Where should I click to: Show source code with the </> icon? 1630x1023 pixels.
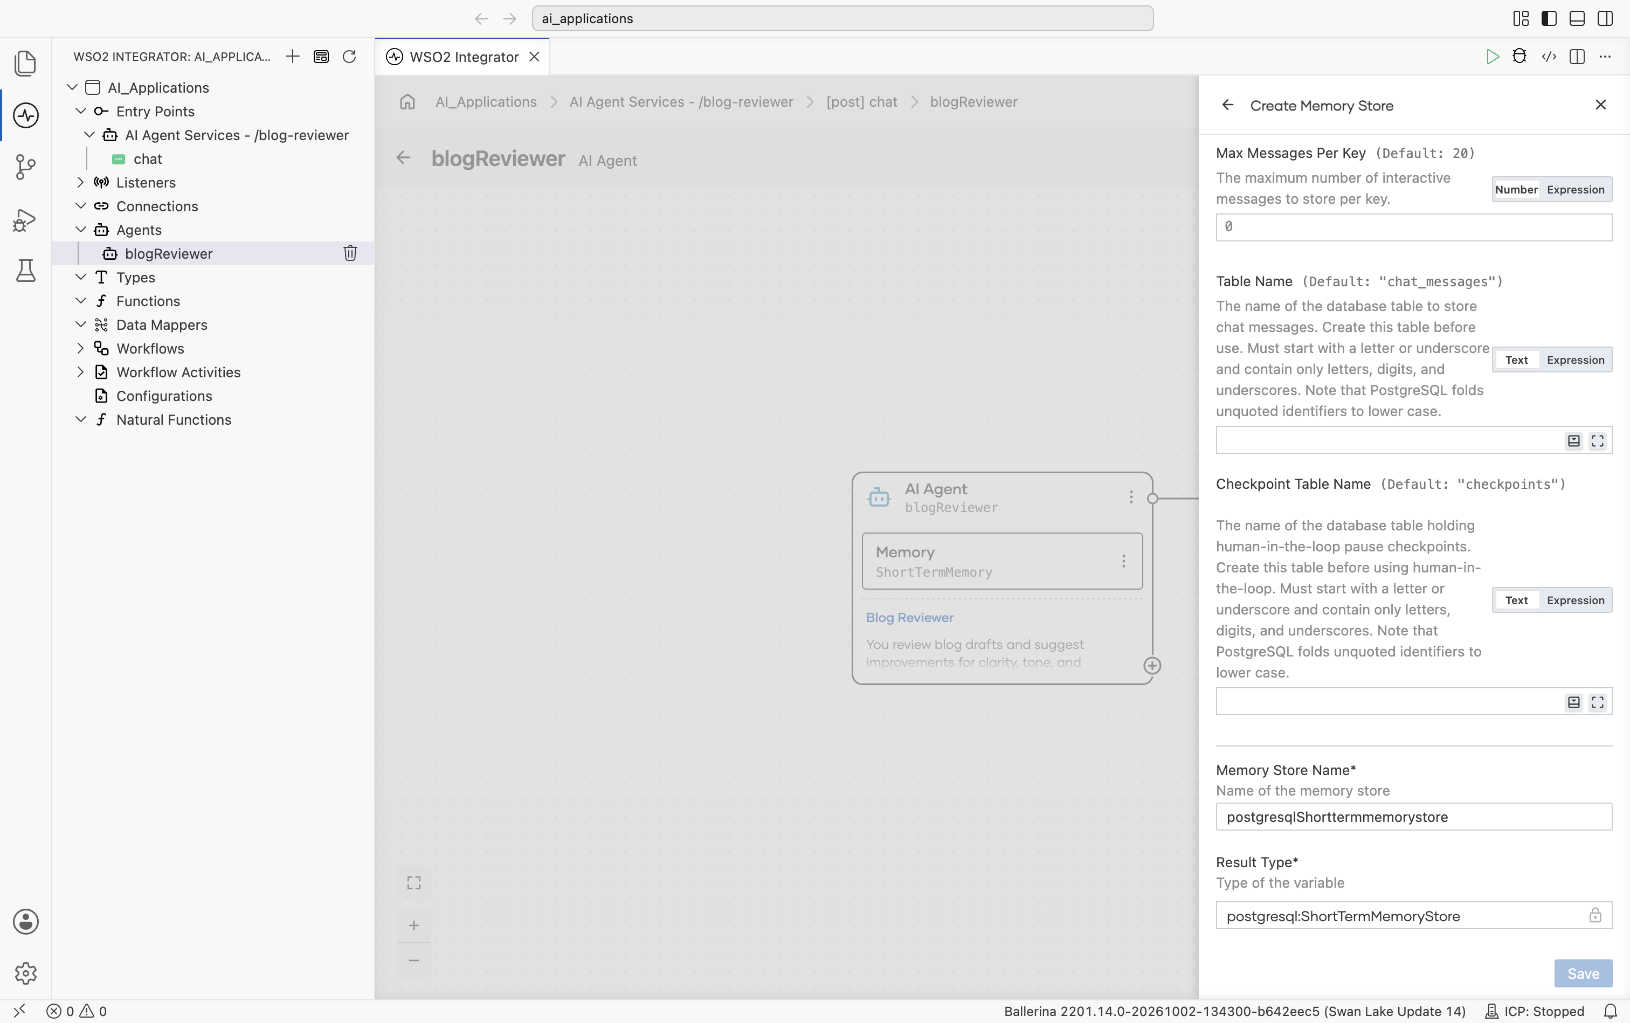pyautogui.click(x=1549, y=57)
